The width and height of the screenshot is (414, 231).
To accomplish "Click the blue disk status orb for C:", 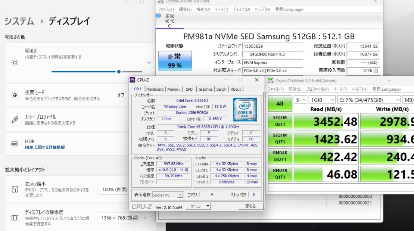I will [x=158, y=16].
